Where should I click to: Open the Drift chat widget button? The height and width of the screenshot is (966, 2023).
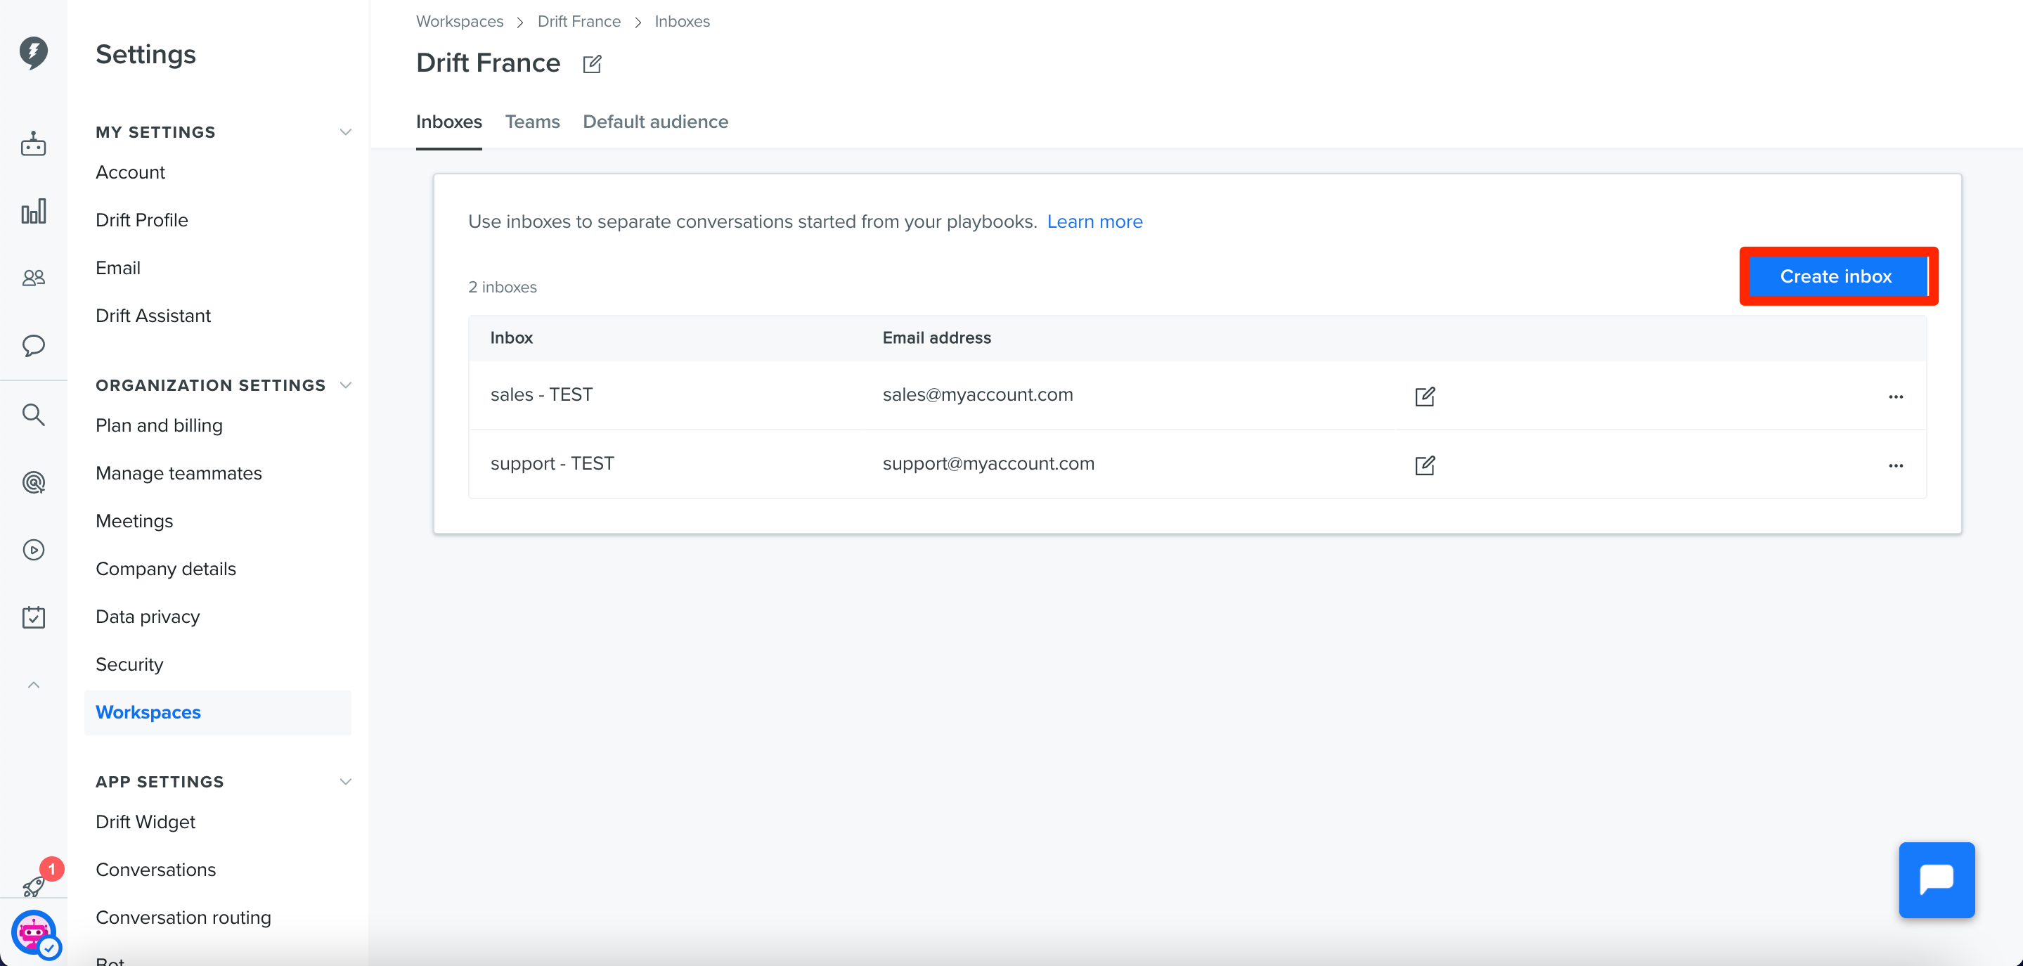click(1937, 880)
